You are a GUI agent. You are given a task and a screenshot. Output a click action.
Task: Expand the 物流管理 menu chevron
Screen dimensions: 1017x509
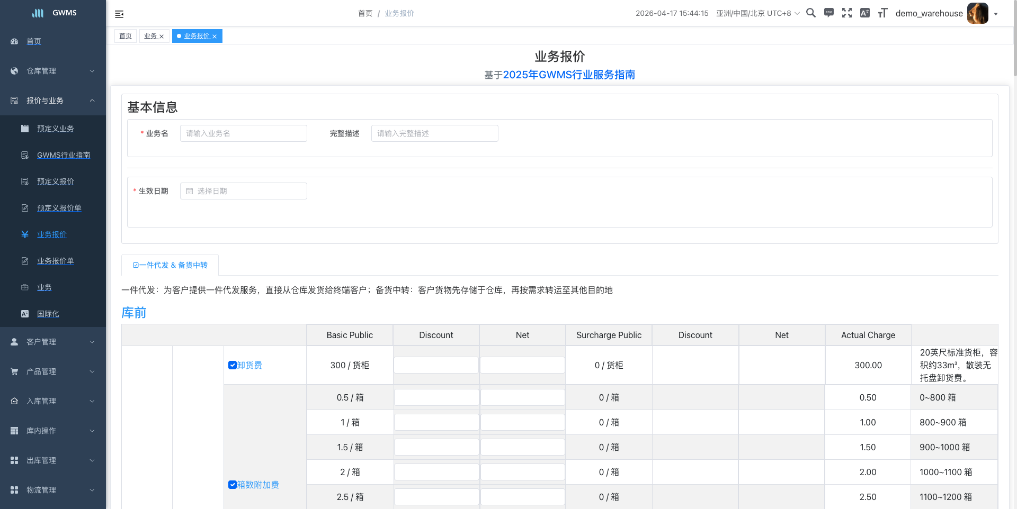92,490
